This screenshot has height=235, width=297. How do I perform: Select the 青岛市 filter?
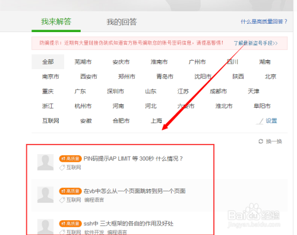pos(165,77)
